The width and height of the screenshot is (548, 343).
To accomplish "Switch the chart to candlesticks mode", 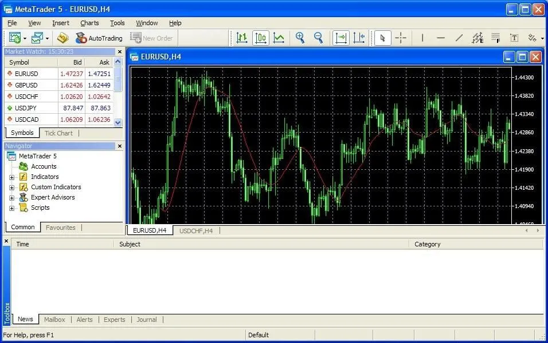I will point(261,38).
